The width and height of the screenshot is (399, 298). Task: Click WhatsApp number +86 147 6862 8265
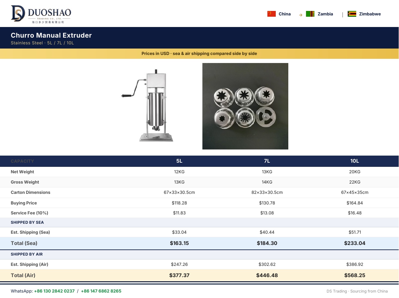click(101, 291)
